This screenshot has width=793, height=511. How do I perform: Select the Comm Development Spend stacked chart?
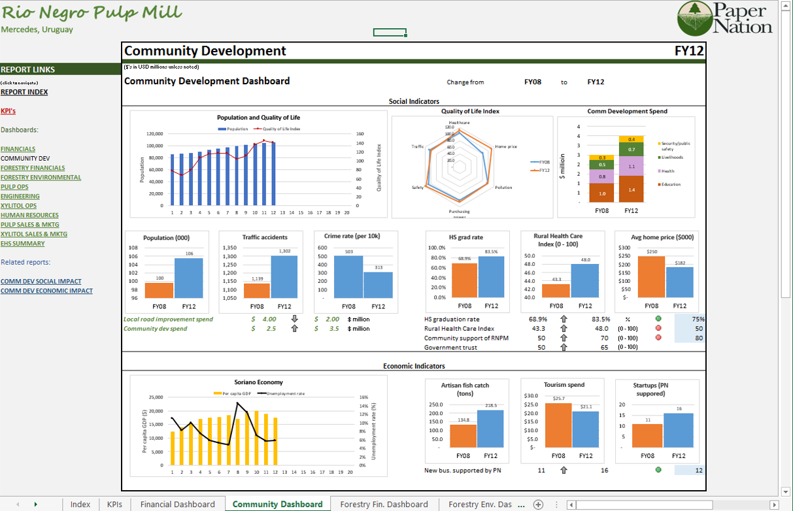[626, 167]
